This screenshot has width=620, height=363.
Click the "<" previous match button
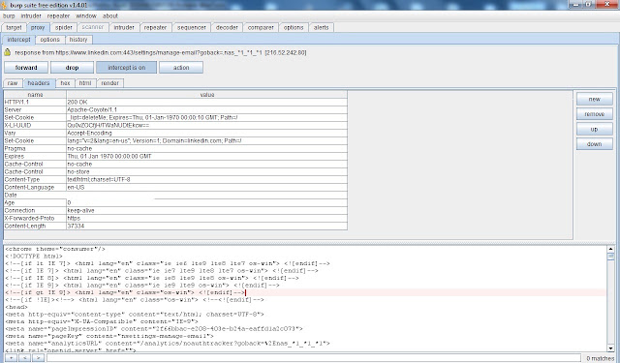[24, 358]
